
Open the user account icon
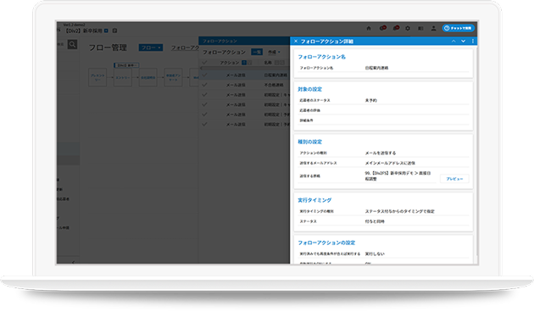(x=433, y=28)
